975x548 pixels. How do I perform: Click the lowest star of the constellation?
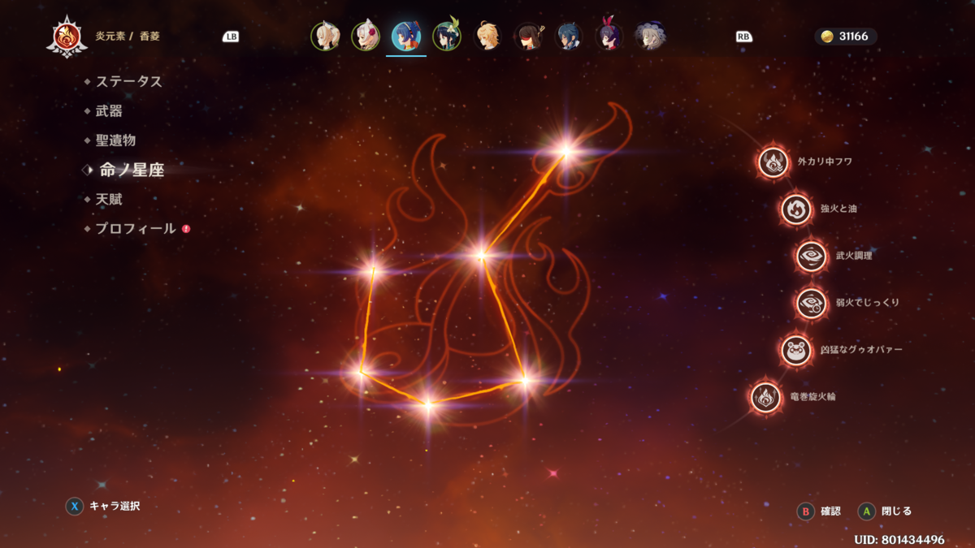pos(428,403)
